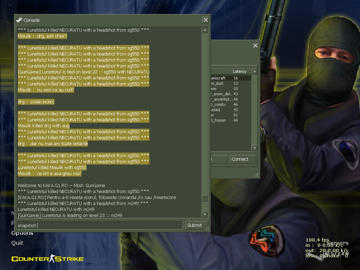Click the 'drg : coaie incerc' console line

point(36,102)
